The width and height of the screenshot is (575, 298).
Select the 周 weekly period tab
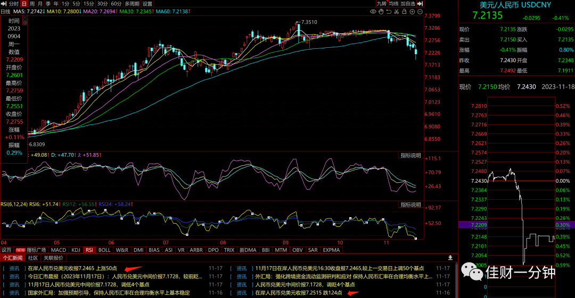click(32, 4)
